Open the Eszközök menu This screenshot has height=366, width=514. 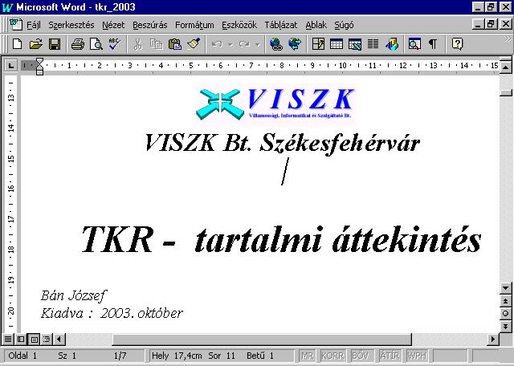point(239,25)
